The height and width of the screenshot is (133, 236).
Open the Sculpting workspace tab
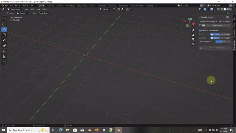pyautogui.click(x=60, y=6)
